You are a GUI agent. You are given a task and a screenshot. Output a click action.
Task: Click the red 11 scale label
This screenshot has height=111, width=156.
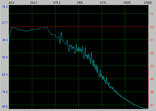151,14
